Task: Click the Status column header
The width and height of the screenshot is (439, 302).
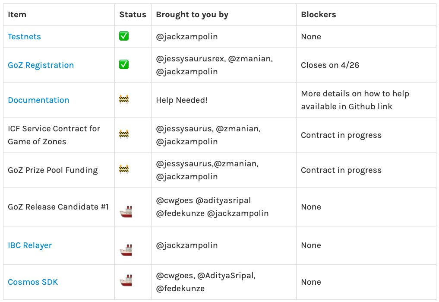Action: [x=133, y=15]
